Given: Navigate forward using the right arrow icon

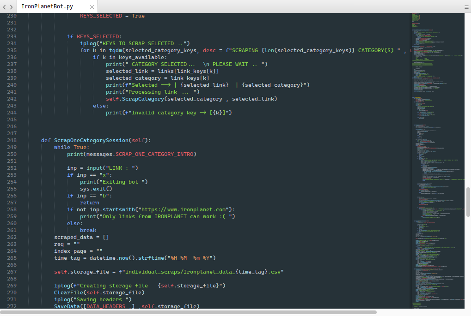Looking at the screenshot, I should tap(10, 6).
